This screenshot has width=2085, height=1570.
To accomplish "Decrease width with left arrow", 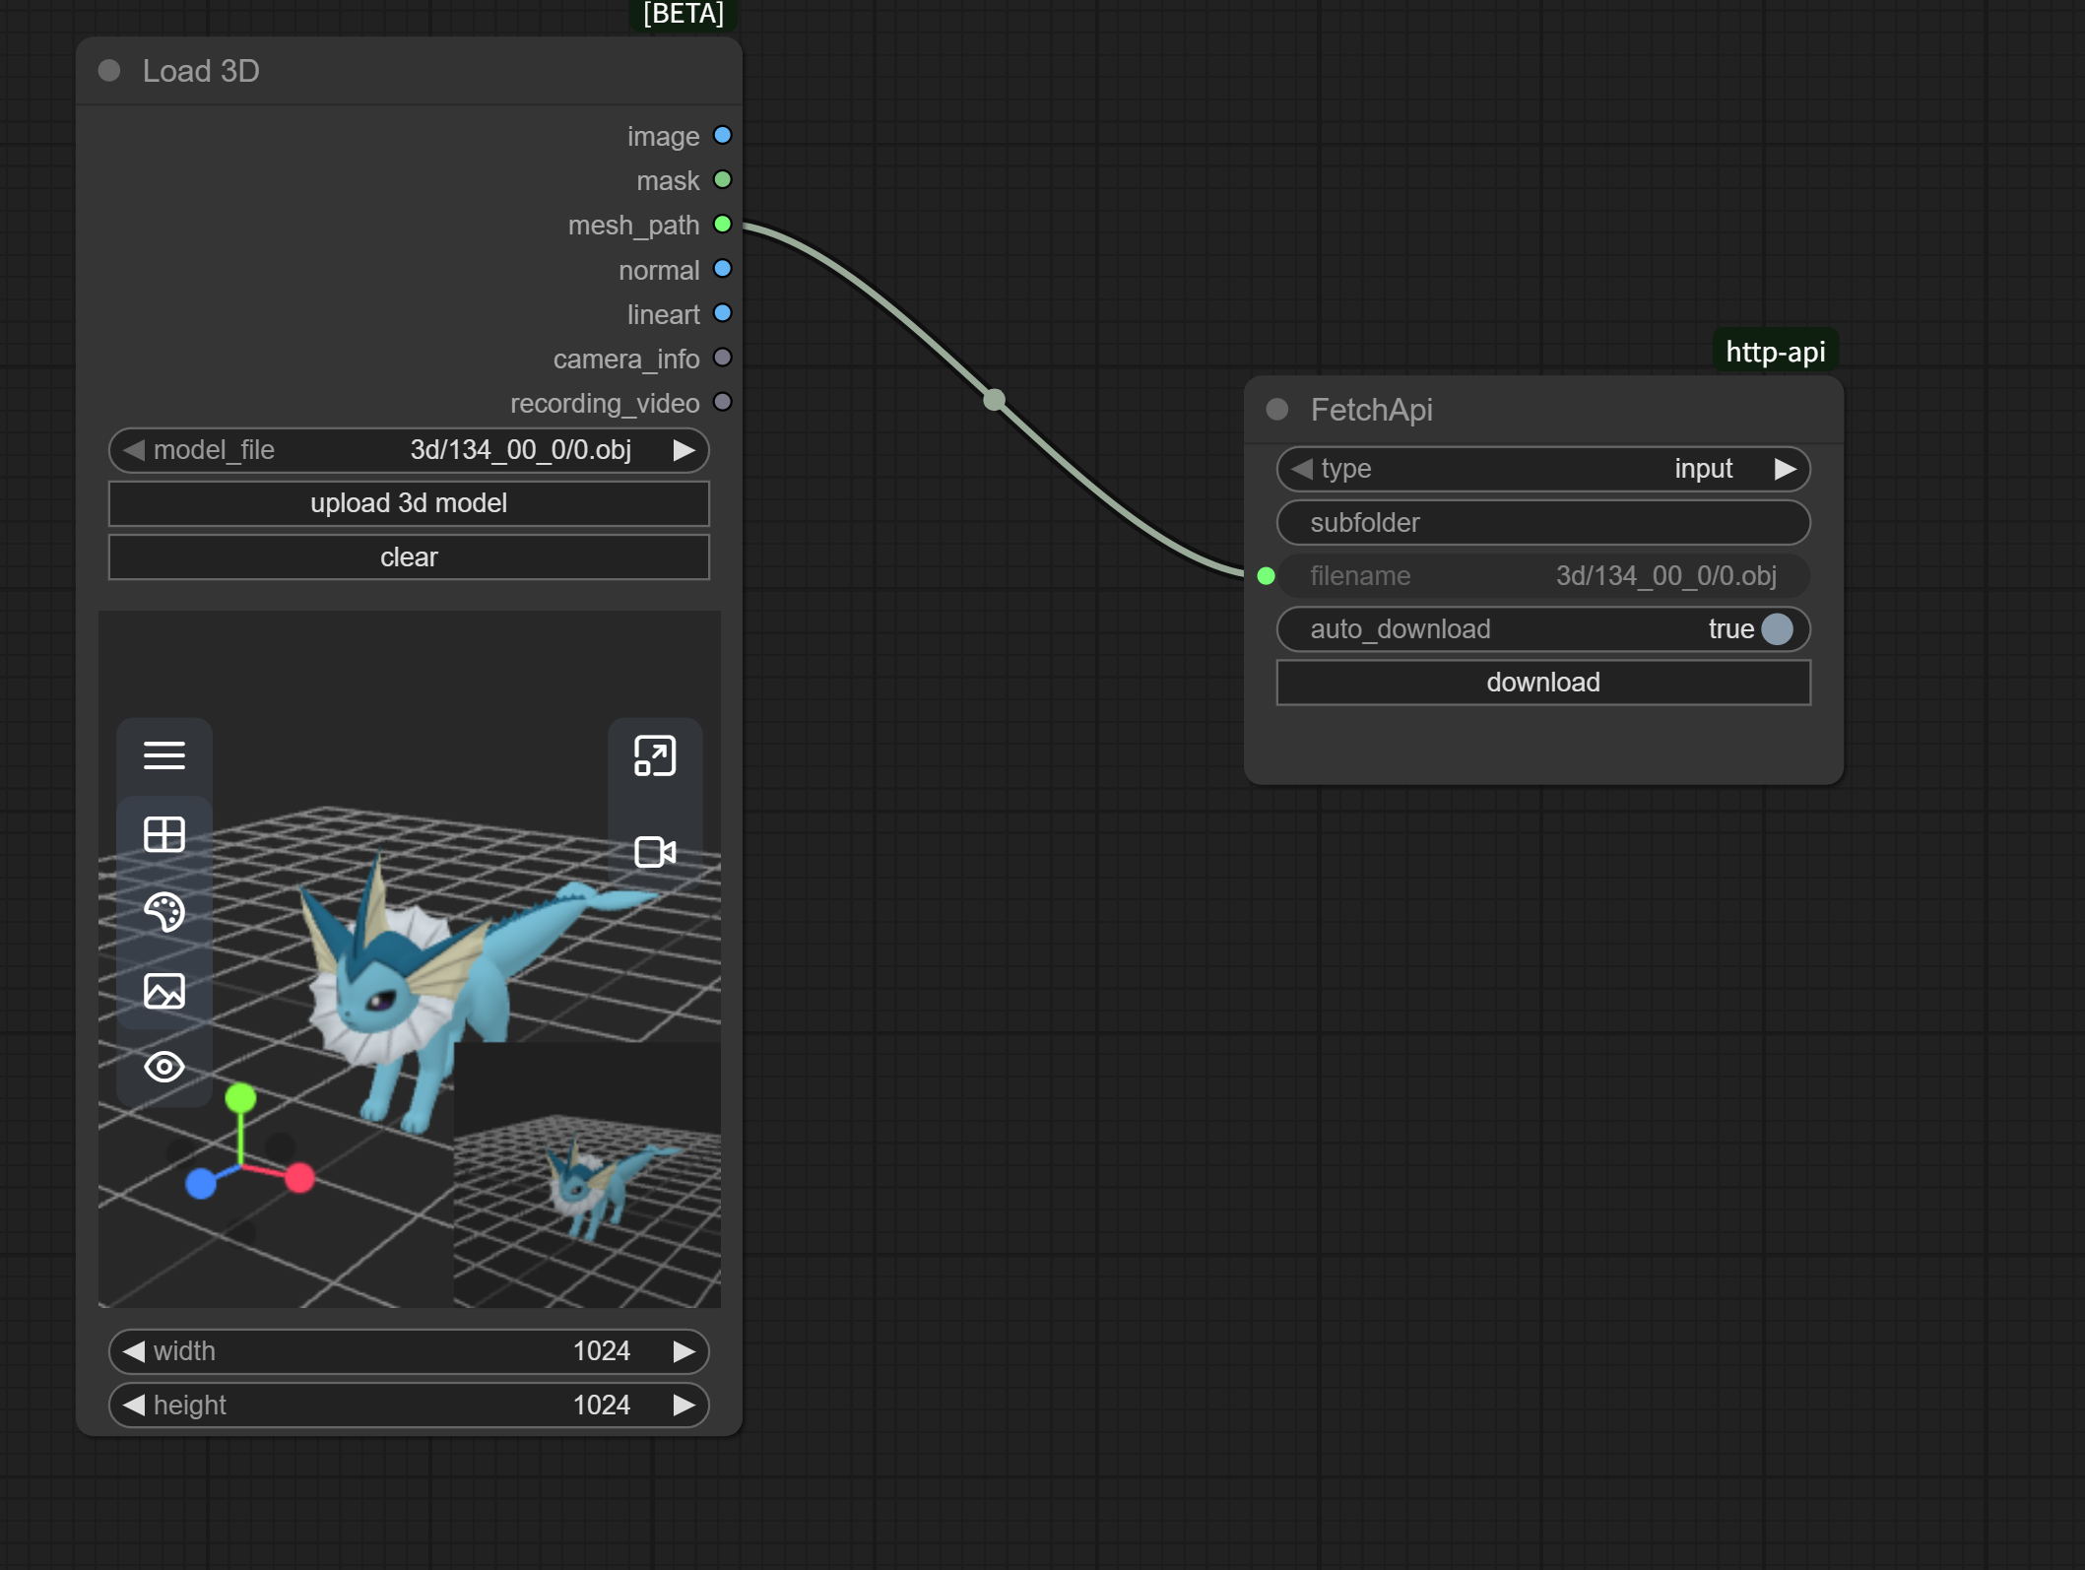I will (134, 1351).
